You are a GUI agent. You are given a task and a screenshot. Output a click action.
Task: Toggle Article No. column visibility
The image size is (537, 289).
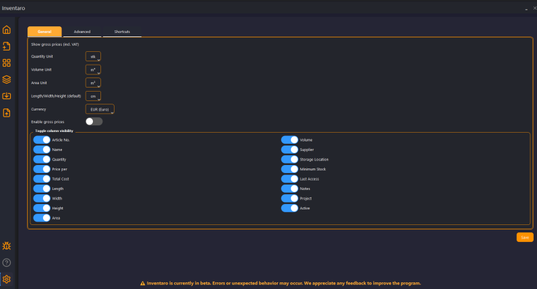click(42, 139)
